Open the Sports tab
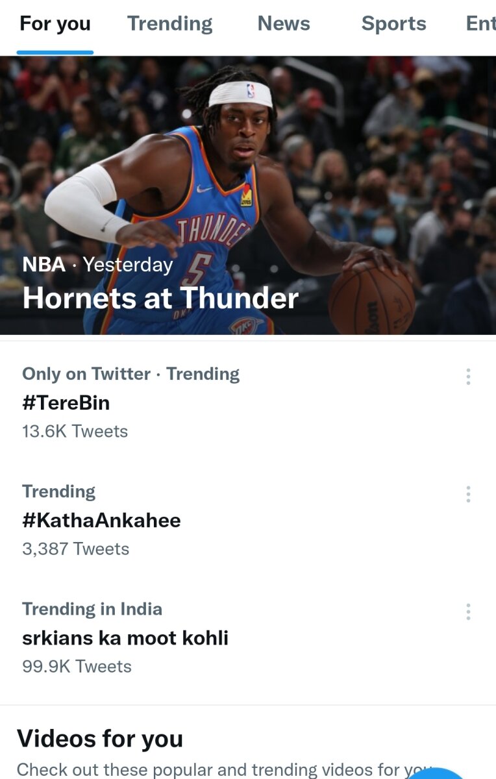Viewport: 496px width, 779px height. 393,24
